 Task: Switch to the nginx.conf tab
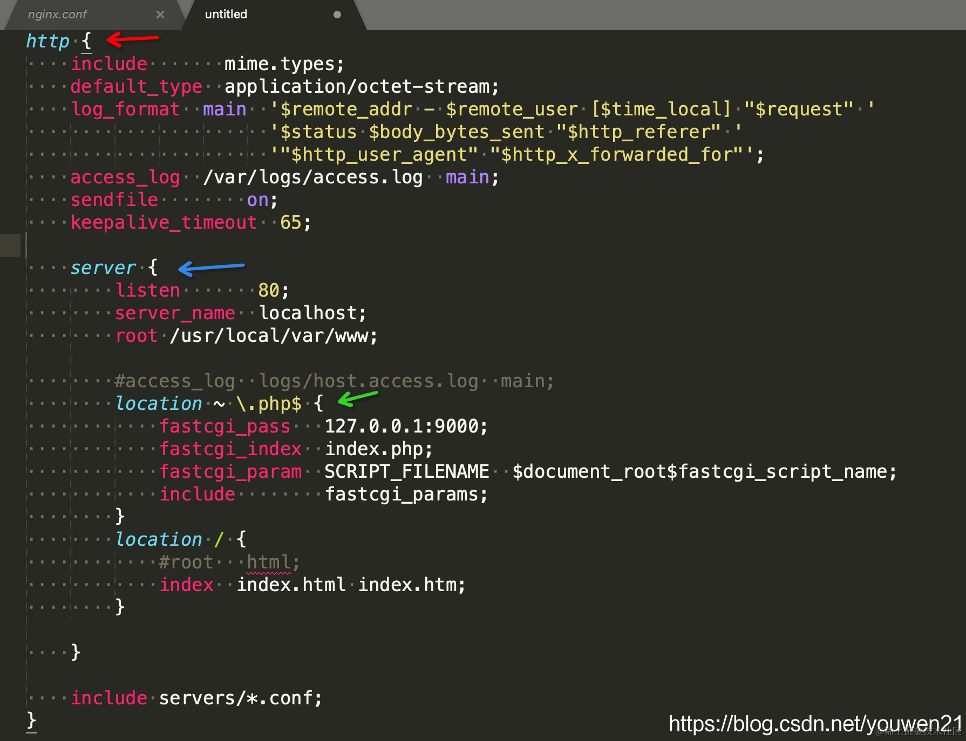(57, 15)
